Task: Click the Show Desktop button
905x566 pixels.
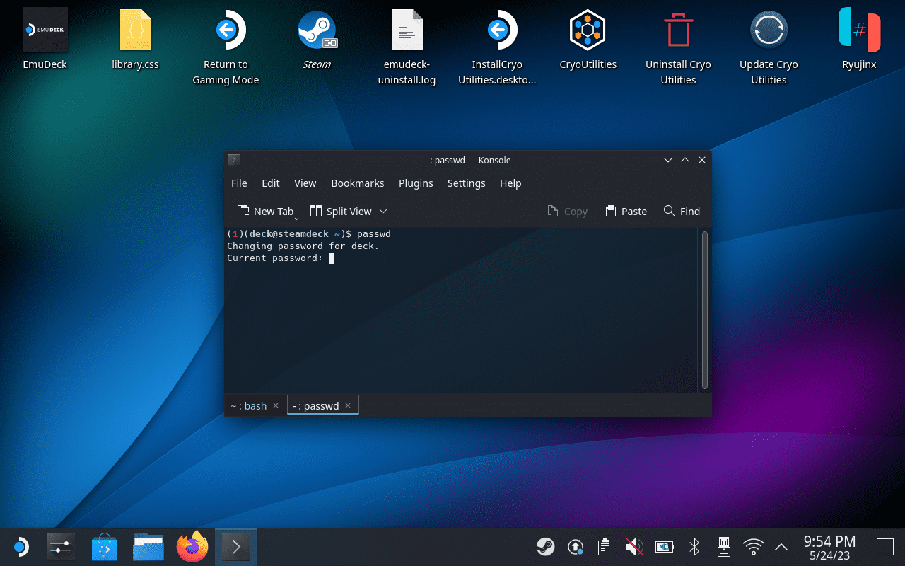Action: (885, 547)
